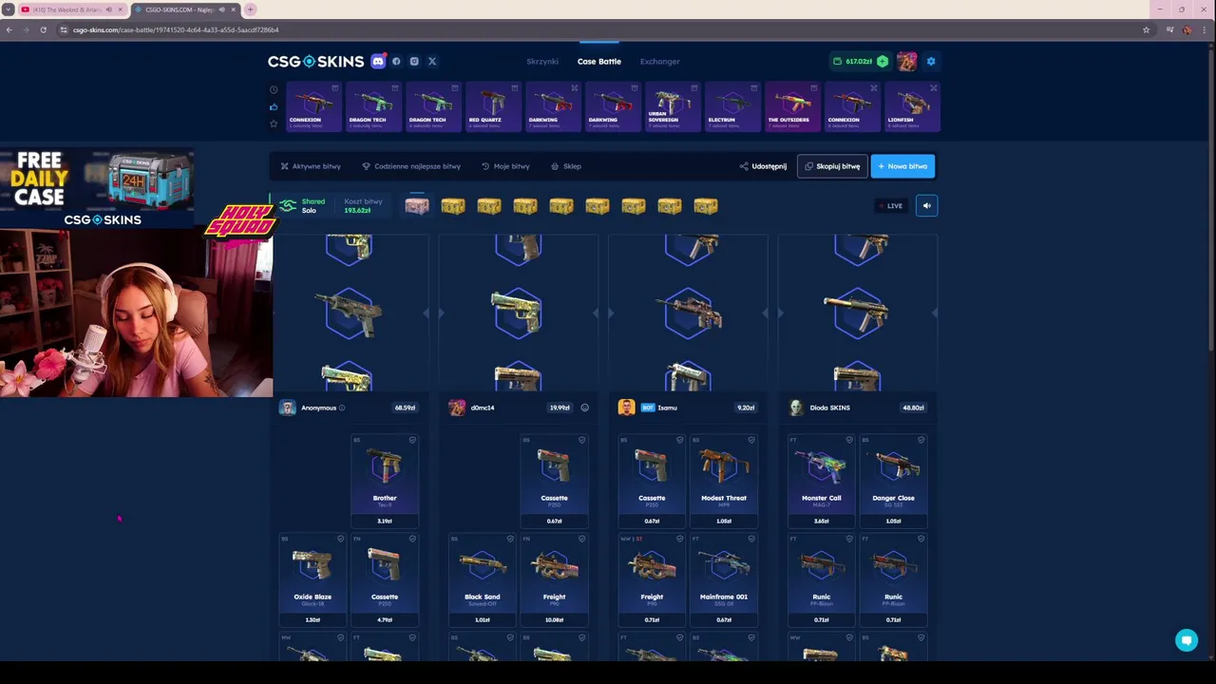Screen dimensions: 1216x684
Task: Go back in browser
Action: tap(9, 29)
